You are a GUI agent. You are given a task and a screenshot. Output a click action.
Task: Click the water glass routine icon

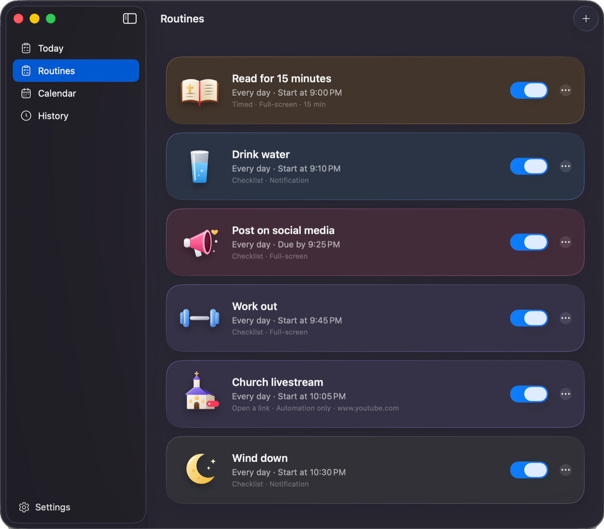tap(200, 167)
